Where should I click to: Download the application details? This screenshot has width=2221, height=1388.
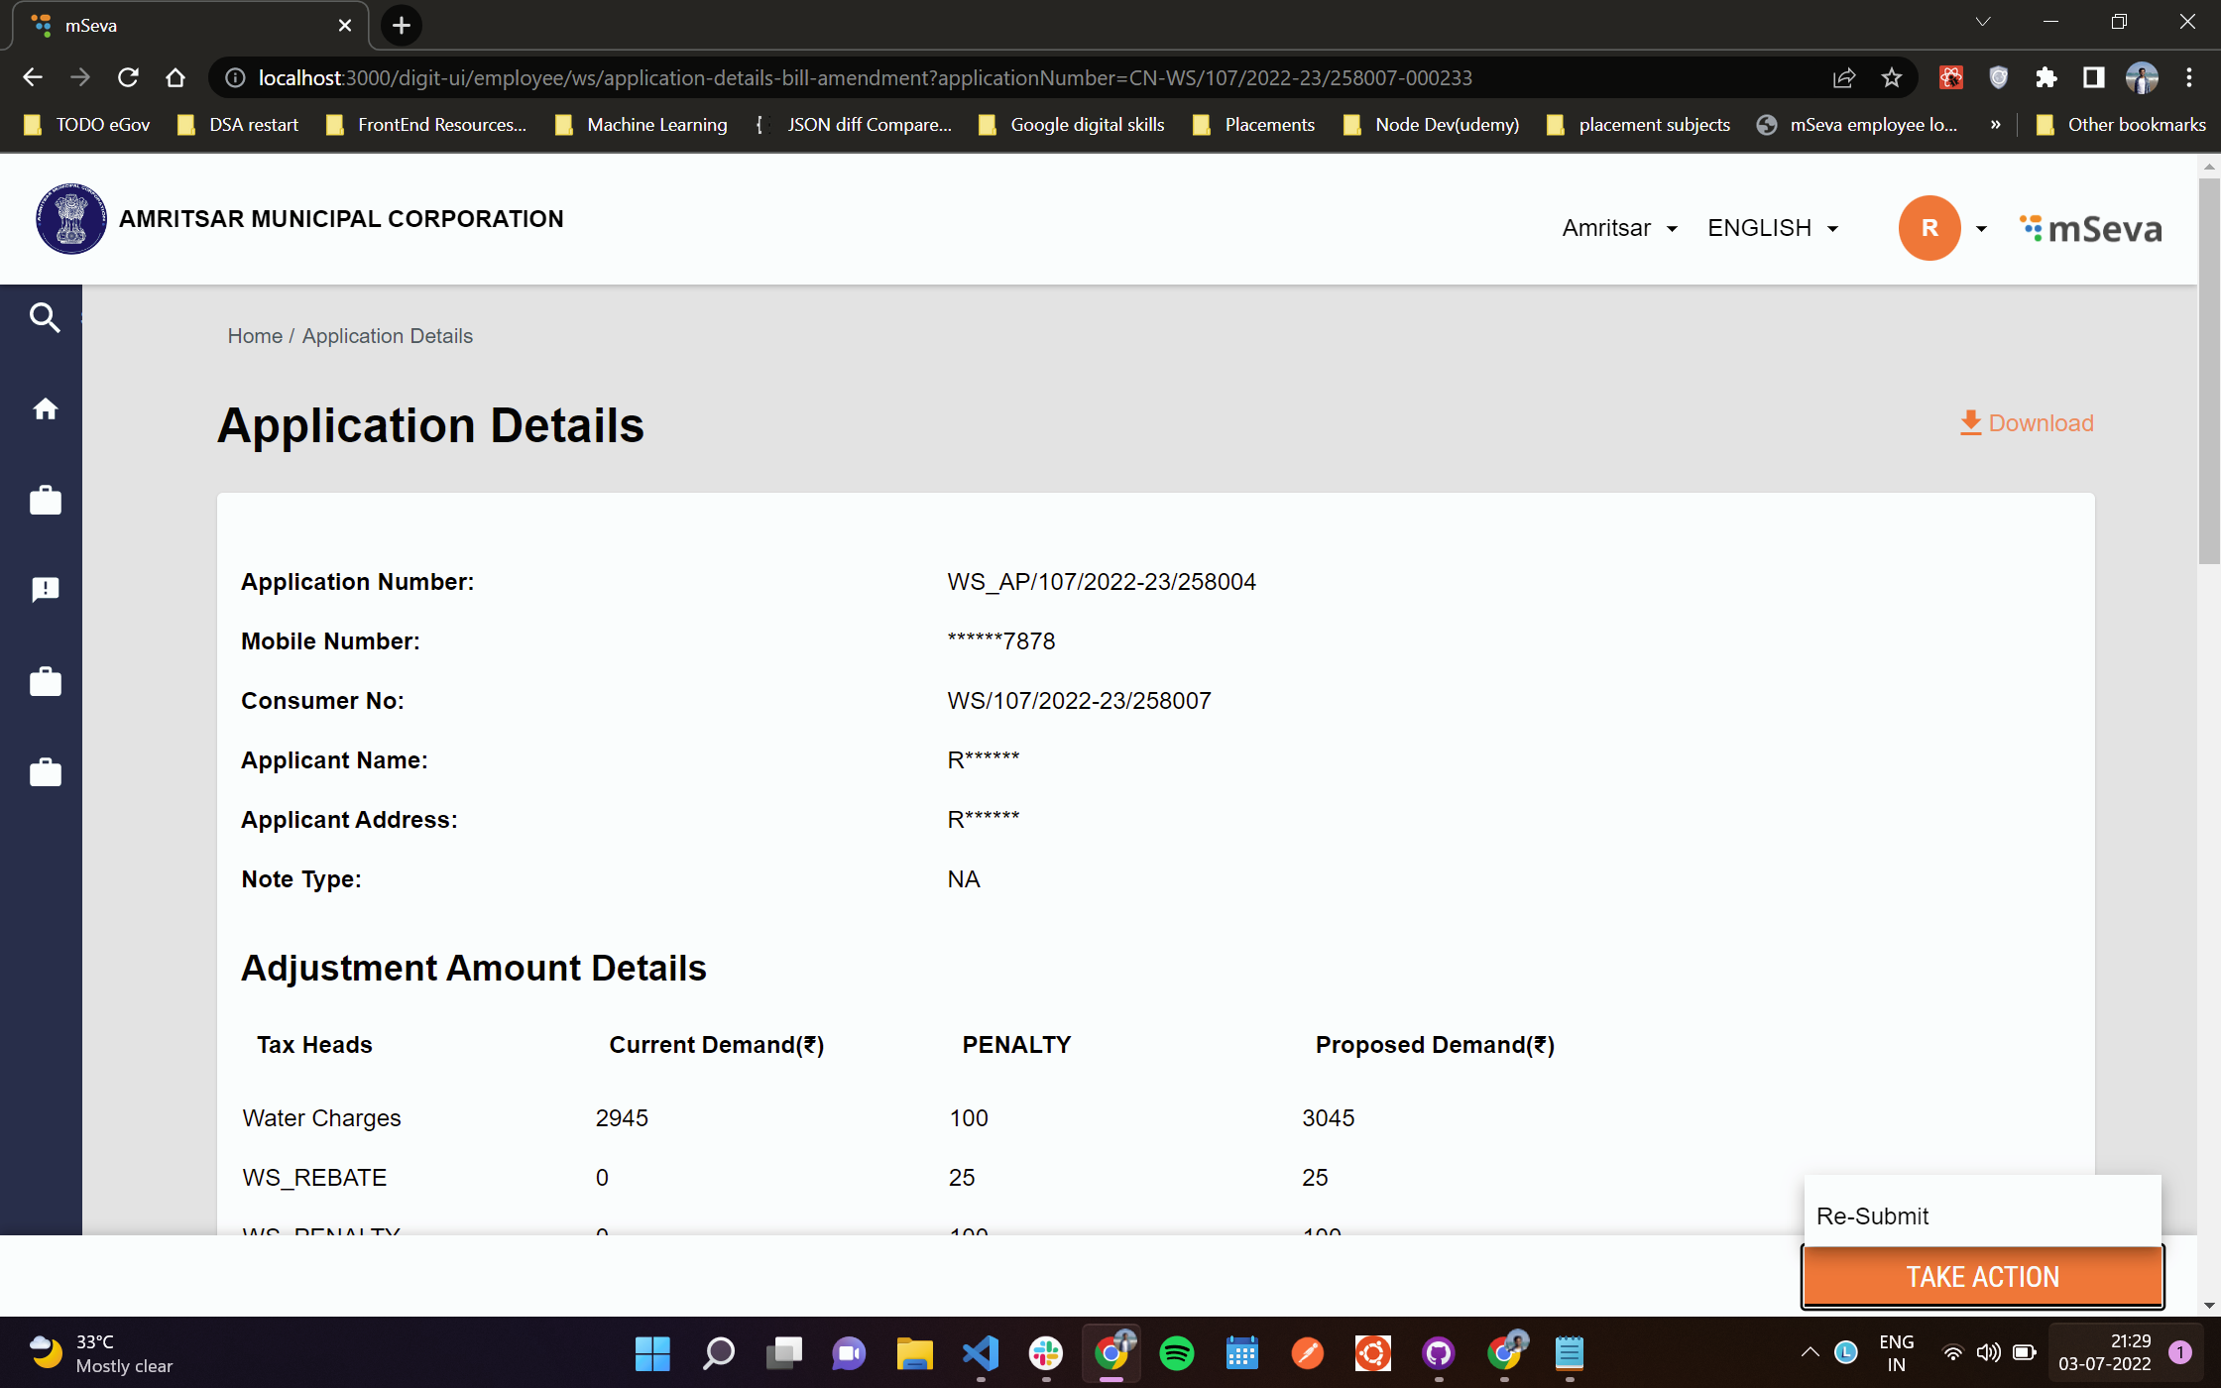click(2027, 423)
